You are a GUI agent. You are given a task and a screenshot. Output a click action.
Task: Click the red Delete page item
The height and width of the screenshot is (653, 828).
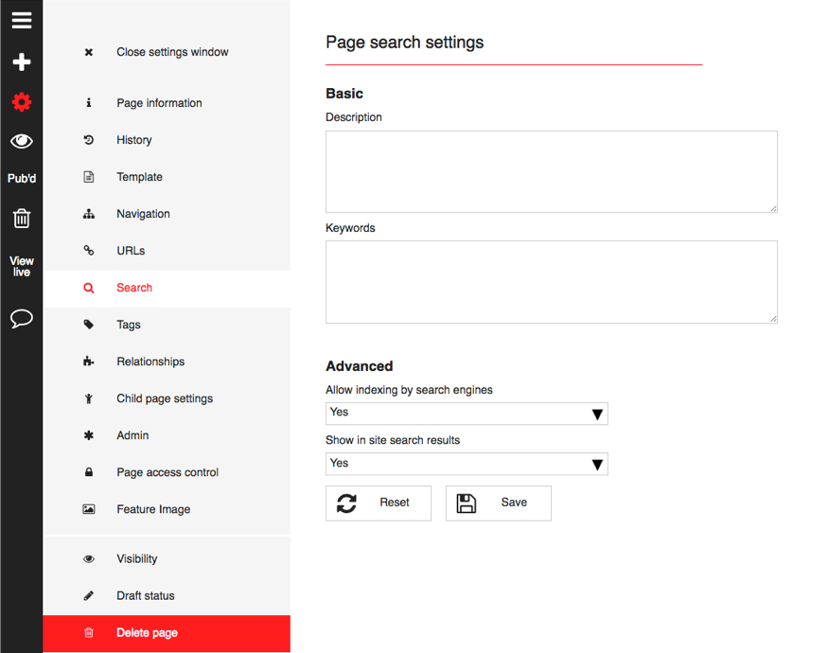(x=167, y=633)
